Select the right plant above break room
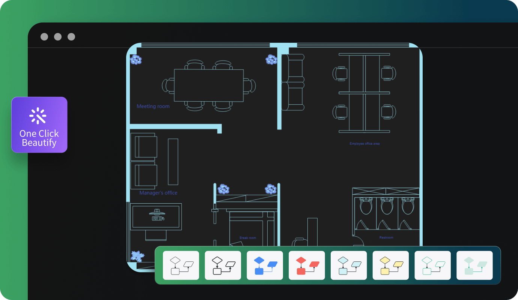This screenshot has width=518, height=300. [x=271, y=189]
